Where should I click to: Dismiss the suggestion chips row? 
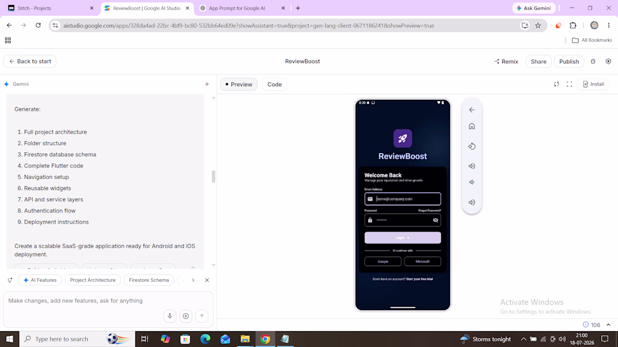[207, 280]
